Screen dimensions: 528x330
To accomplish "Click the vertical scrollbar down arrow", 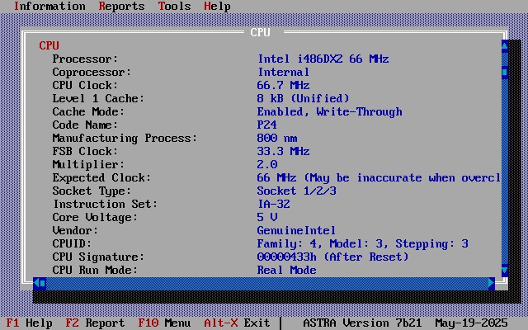I will [x=504, y=270].
